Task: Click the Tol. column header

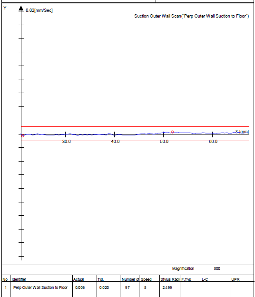Action: pyautogui.click(x=101, y=279)
